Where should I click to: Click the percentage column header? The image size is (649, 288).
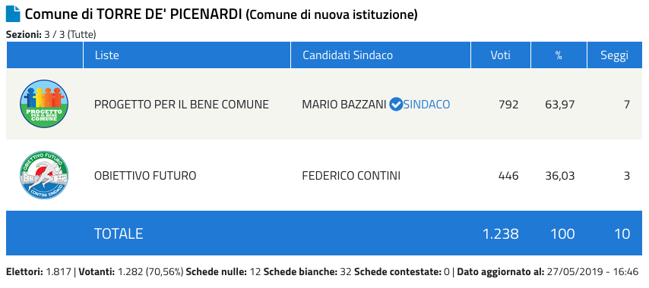click(559, 55)
